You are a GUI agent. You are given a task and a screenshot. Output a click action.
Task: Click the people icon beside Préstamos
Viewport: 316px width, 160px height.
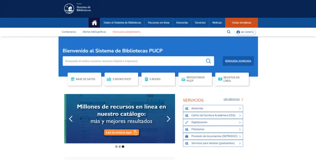click(x=187, y=129)
